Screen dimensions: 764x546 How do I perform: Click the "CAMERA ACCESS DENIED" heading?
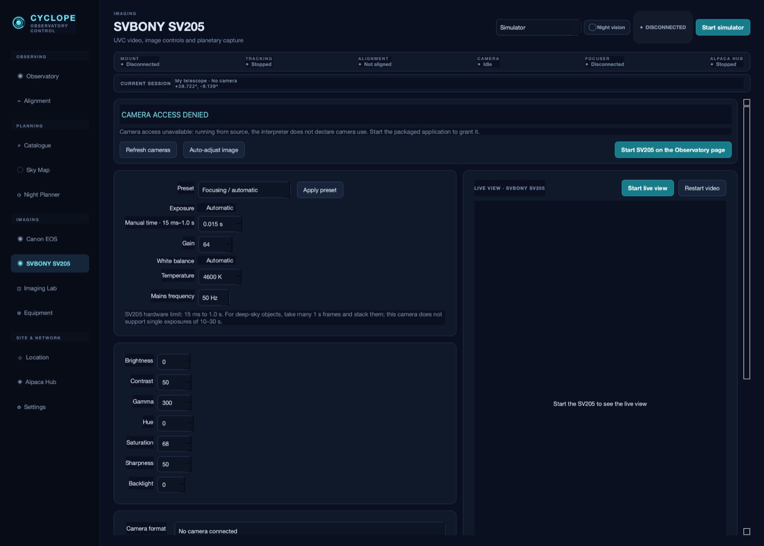[x=165, y=115]
